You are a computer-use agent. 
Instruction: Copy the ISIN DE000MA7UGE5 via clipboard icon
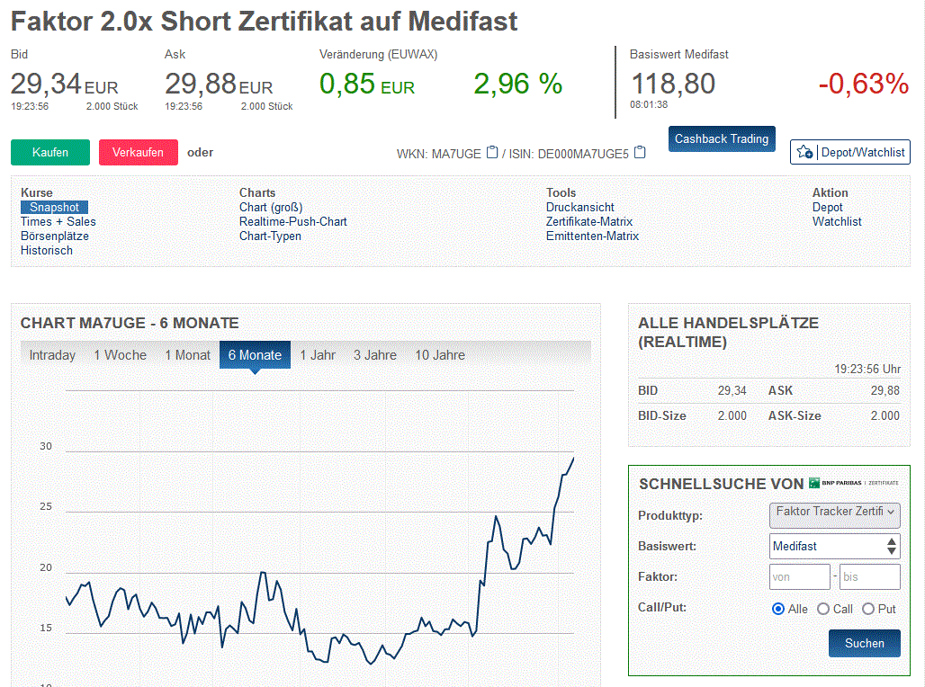pyautogui.click(x=640, y=152)
